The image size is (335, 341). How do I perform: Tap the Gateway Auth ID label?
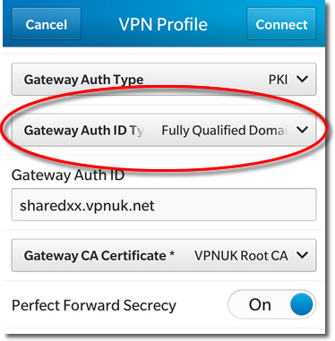click(x=68, y=175)
